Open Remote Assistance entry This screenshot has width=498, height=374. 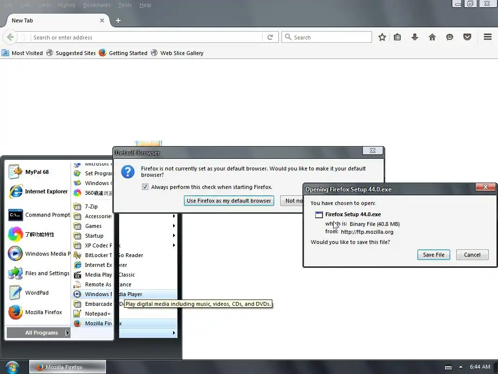102,284
